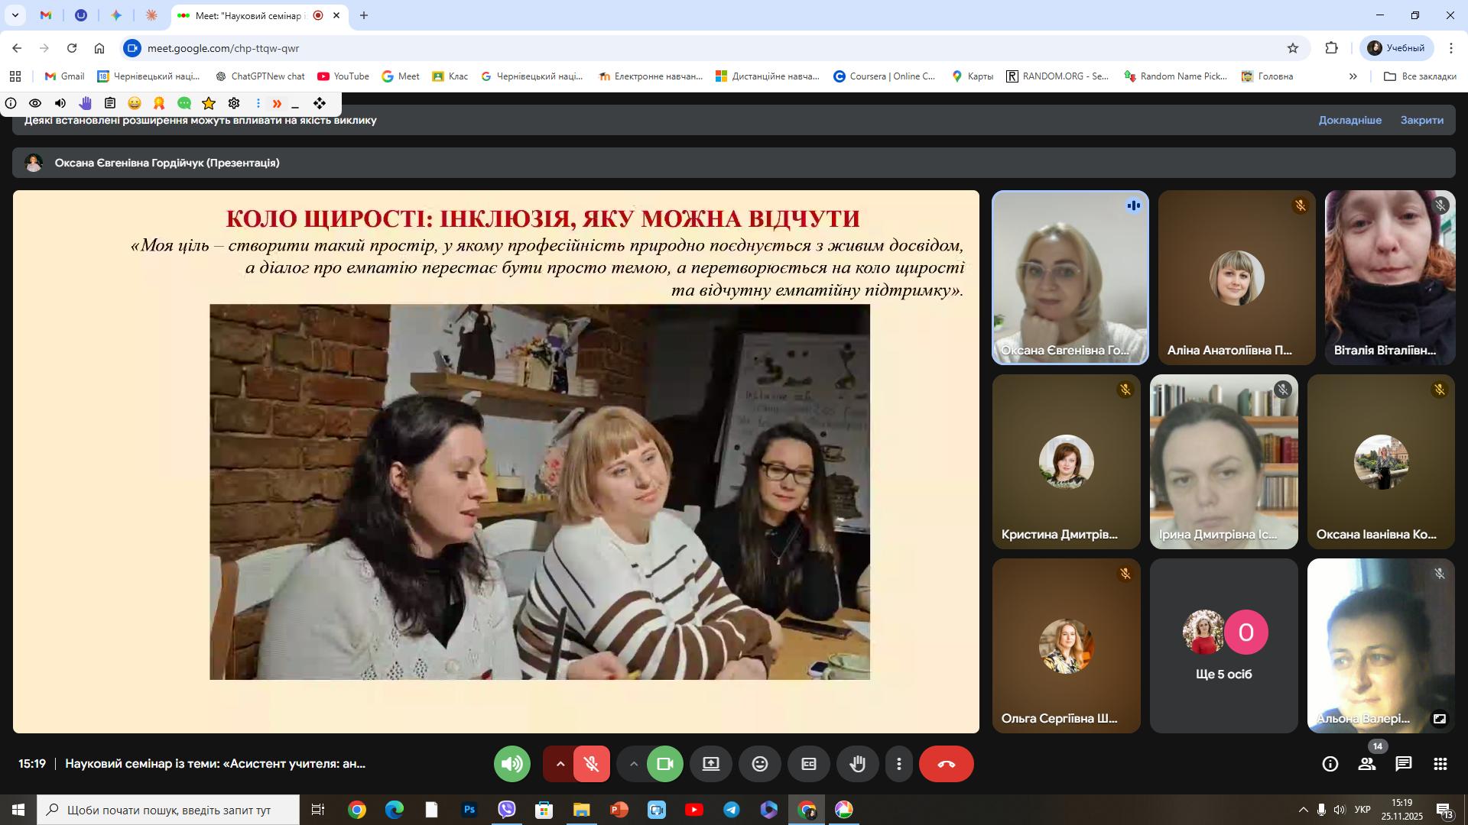The image size is (1468, 825).
Task: Expand audio settings arrow
Action: [x=560, y=764]
